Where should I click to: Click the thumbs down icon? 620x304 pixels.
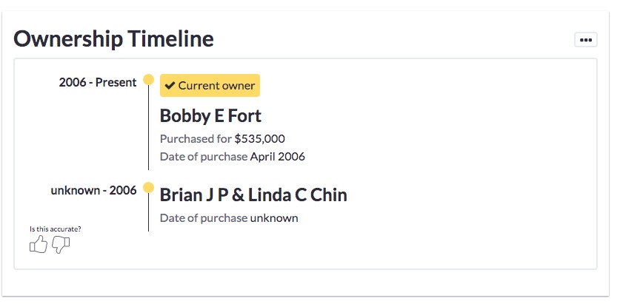61,245
